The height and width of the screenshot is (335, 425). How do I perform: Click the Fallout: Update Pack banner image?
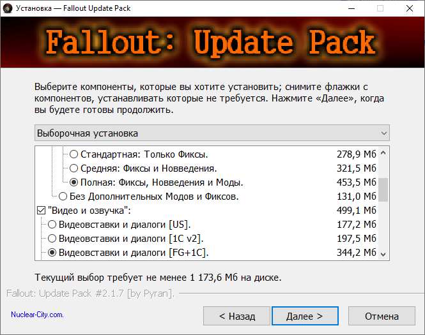pos(212,42)
